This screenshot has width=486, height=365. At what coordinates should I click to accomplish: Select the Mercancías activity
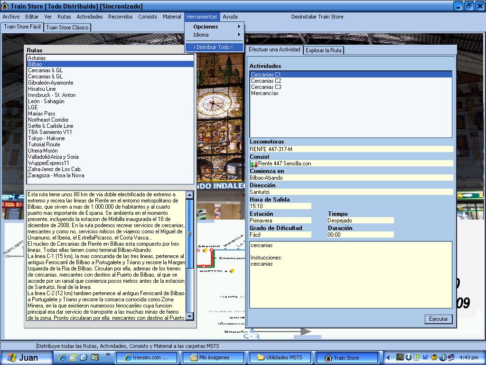(264, 93)
